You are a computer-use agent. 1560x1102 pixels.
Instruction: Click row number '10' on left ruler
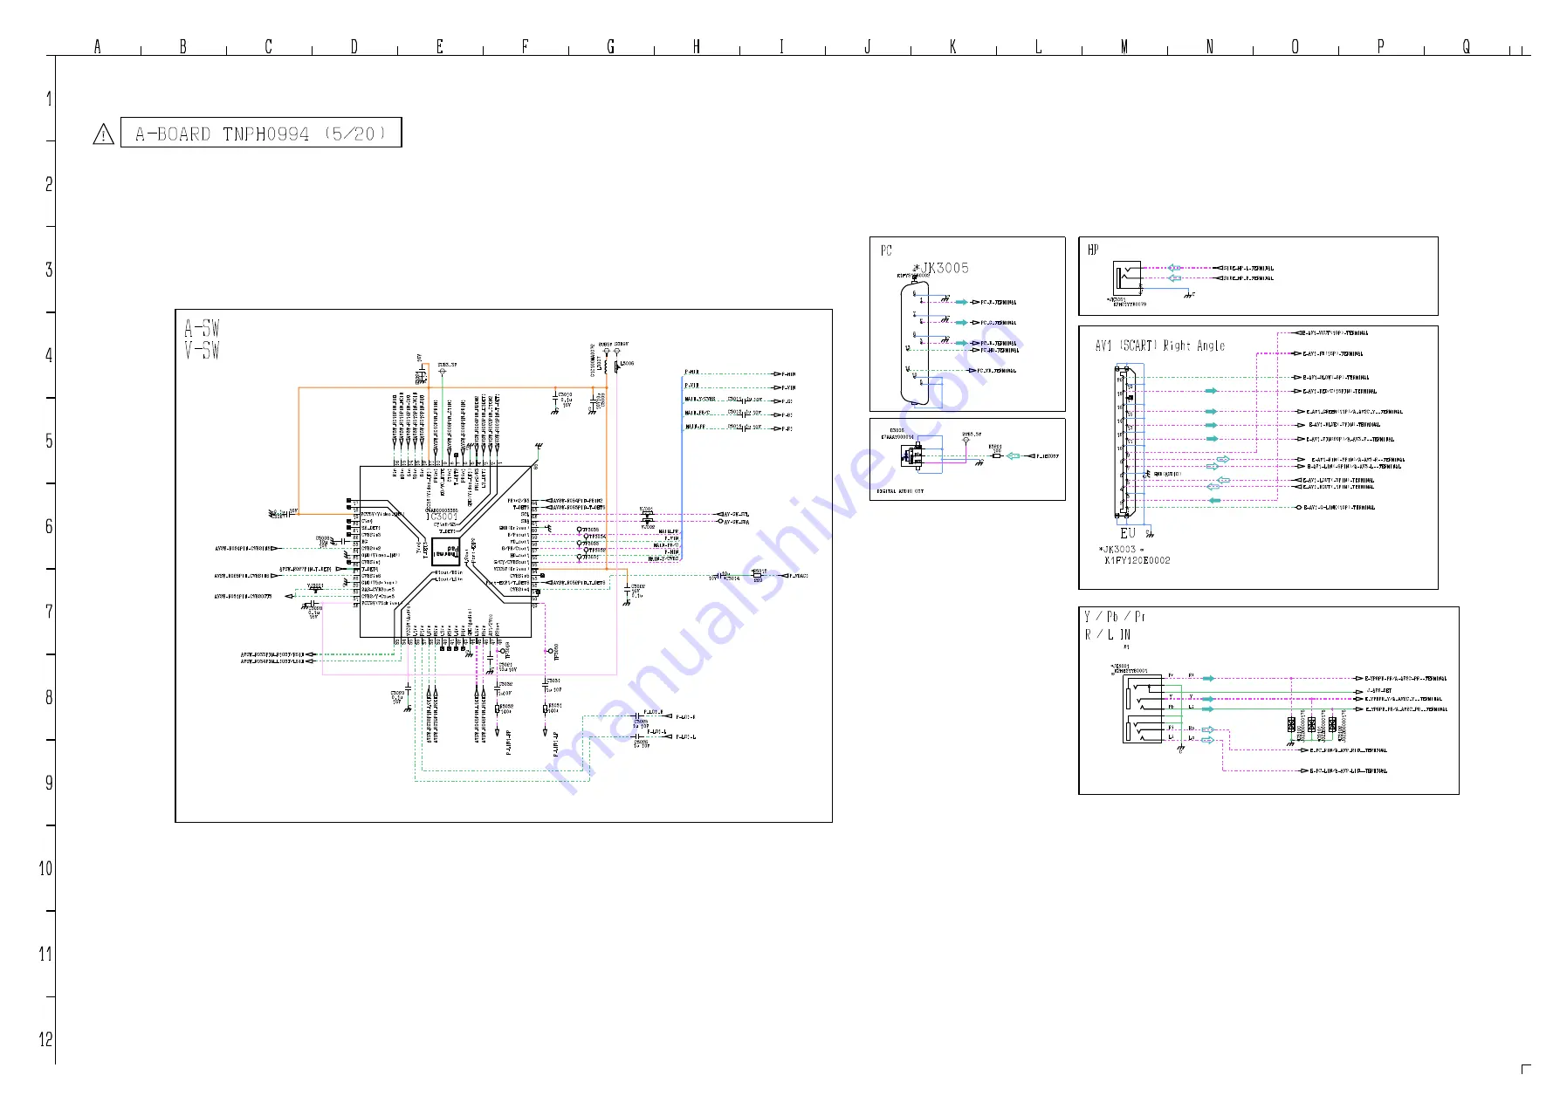[x=45, y=868]
